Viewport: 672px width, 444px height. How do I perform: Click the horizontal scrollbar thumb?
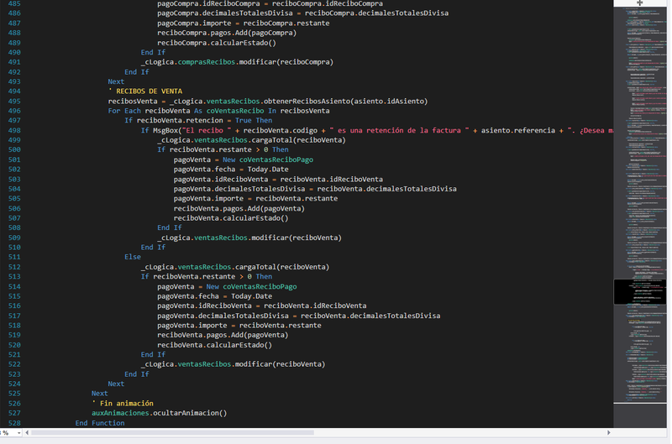pos(172,432)
